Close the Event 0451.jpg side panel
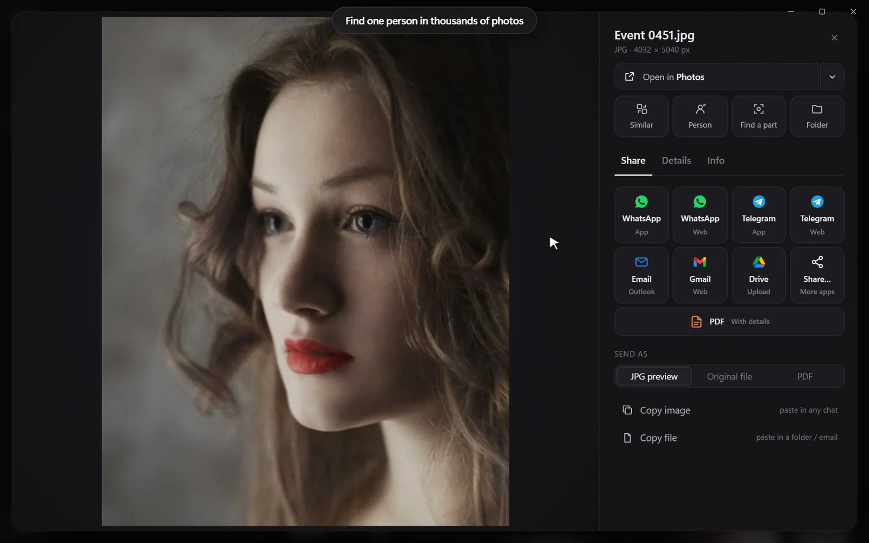Screen dimensions: 869x543 834,37
